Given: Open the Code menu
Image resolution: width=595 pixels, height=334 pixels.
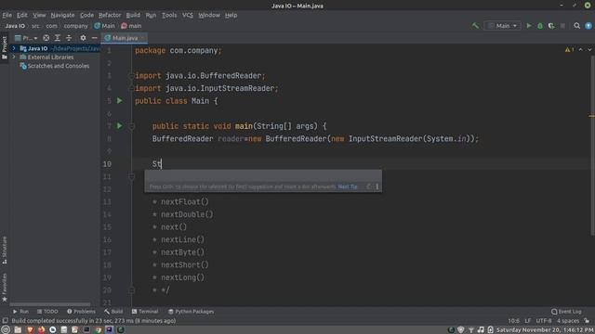Looking at the screenshot, I should click(86, 15).
